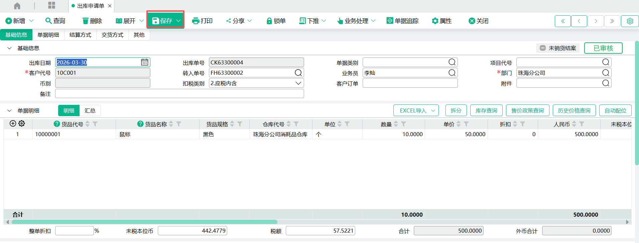Screen dimensions: 639x243
Task: Open the calendar picker for 出库日期
Action: pyautogui.click(x=144, y=62)
